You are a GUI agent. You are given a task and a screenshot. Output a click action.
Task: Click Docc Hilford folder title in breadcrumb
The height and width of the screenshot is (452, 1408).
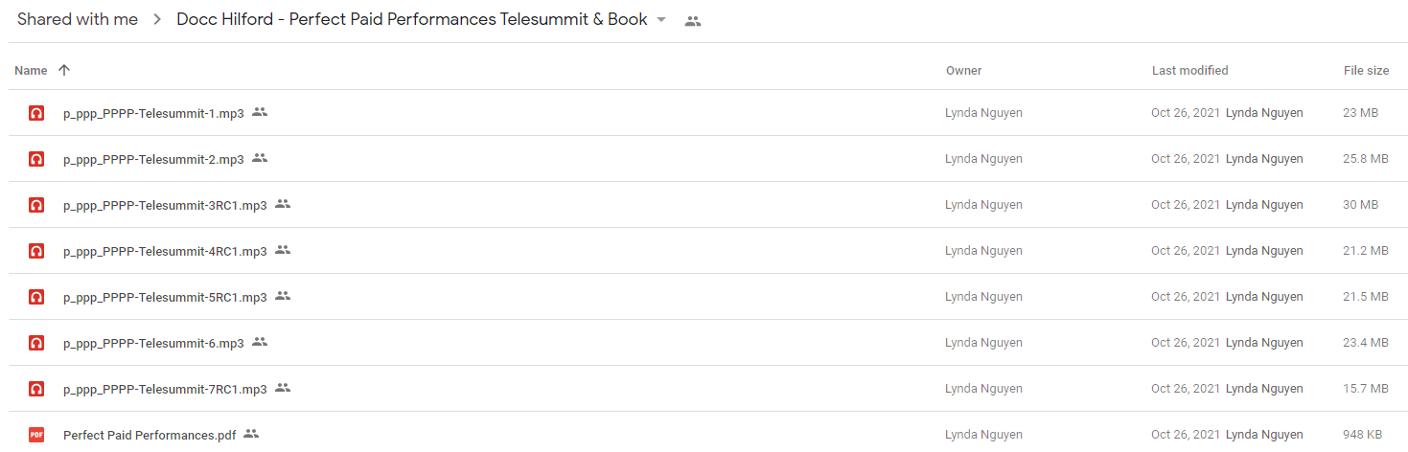click(411, 20)
